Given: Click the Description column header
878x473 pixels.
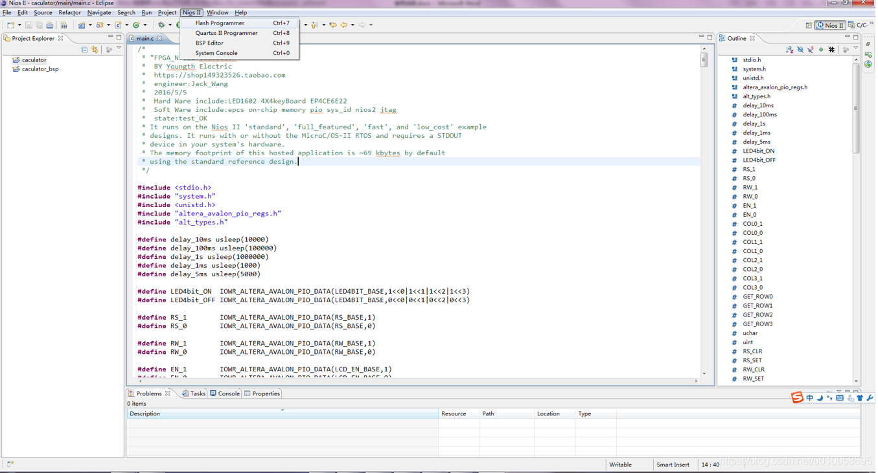Looking at the screenshot, I should [283, 413].
